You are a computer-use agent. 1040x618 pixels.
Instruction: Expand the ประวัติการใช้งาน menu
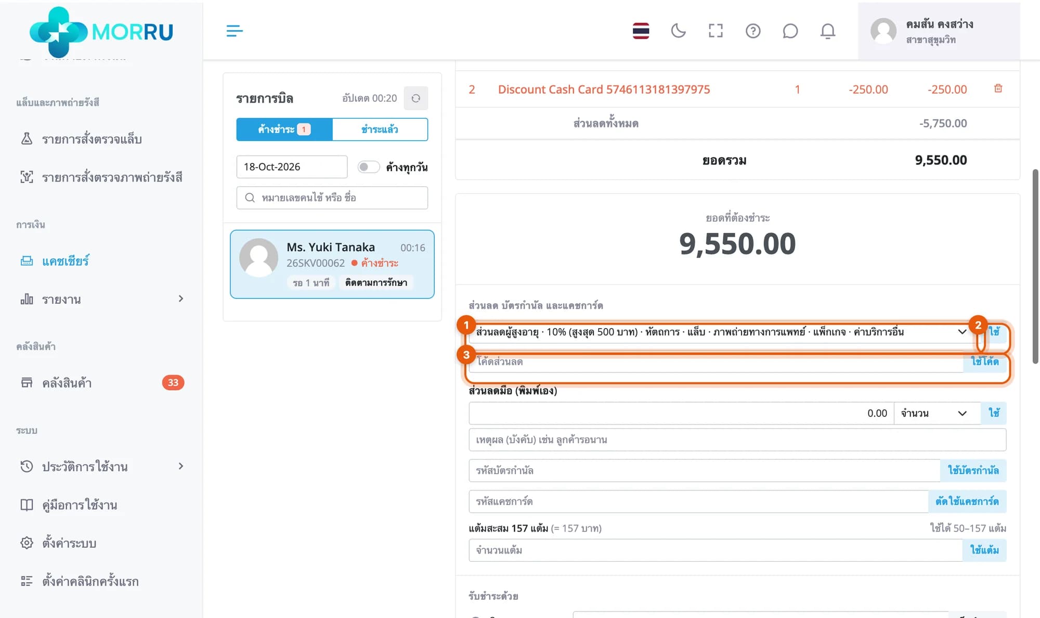coord(101,466)
